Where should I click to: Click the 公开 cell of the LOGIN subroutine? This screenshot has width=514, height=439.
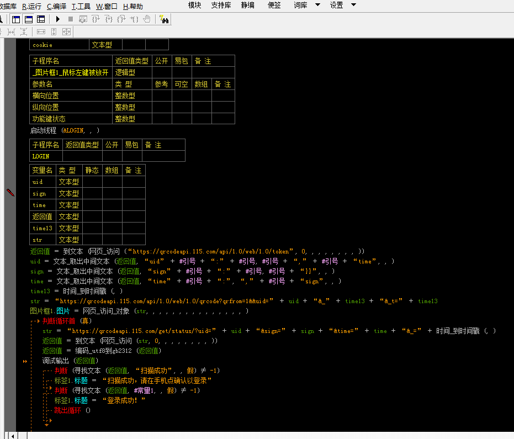coord(112,156)
